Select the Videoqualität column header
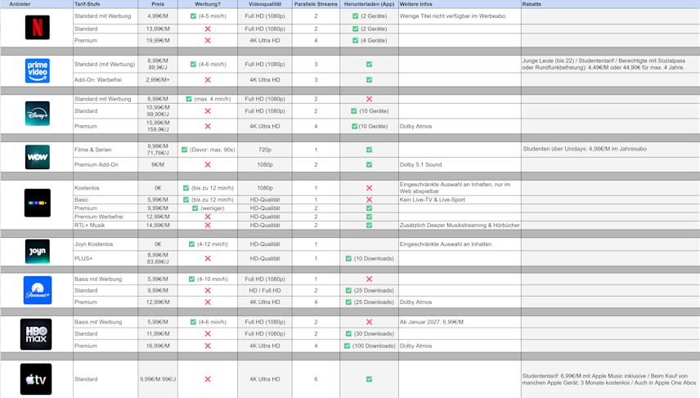This screenshot has width=700, height=398. point(265,4)
